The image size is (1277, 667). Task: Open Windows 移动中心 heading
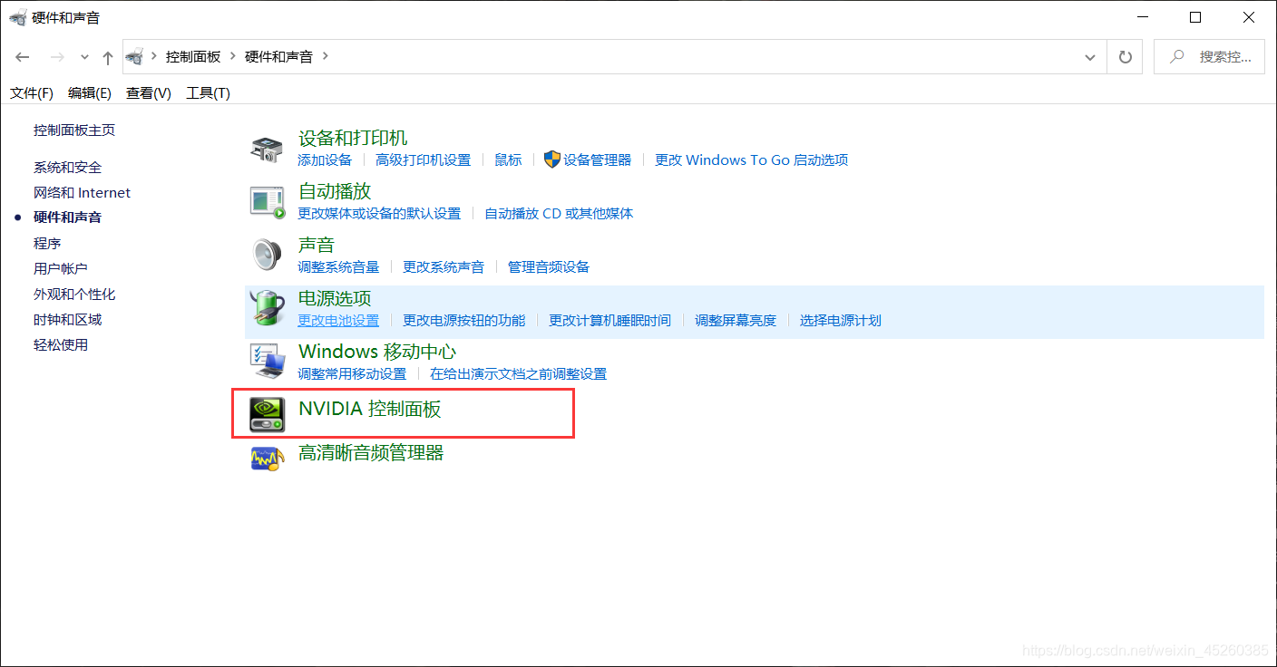click(377, 352)
